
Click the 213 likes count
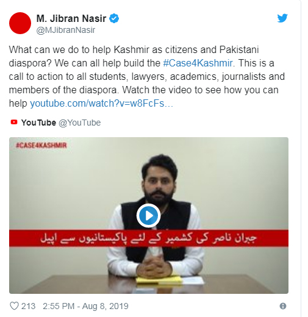pyautogui.click(x=28, y=306)
